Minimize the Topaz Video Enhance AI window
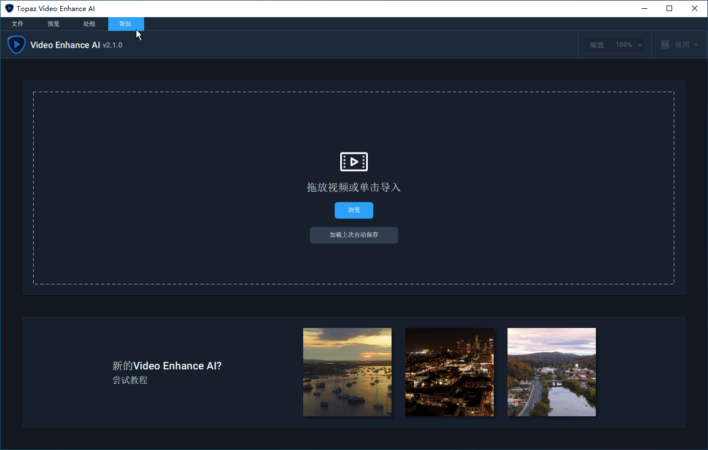The width and height of the screenshot is (708, 450). [x=644, y=8]
